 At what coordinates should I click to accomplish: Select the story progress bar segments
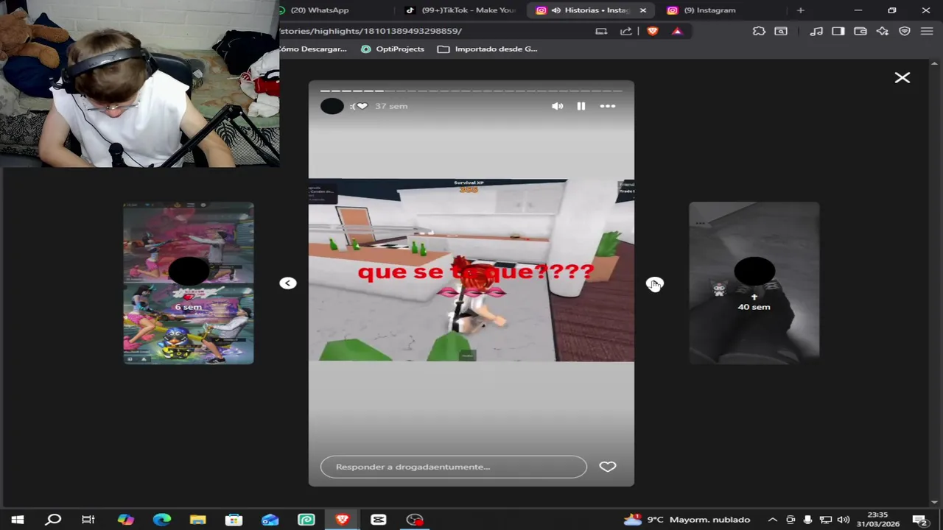(x=471, y=91)
